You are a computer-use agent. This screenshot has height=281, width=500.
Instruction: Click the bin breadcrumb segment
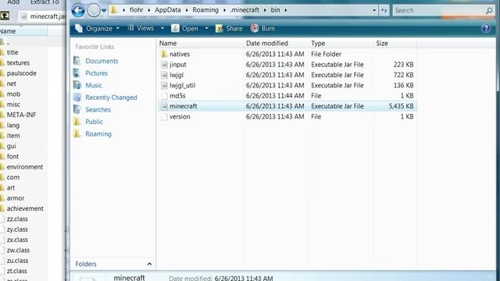tap(275, 10)
